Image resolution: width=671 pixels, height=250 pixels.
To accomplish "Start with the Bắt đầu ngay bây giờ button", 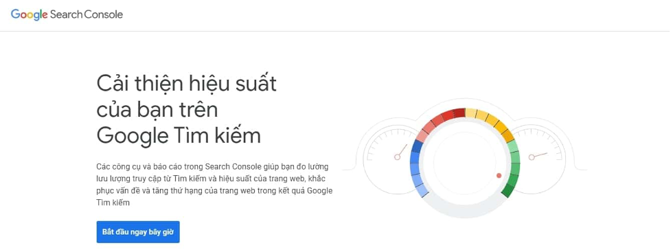I will click(138, 232).
